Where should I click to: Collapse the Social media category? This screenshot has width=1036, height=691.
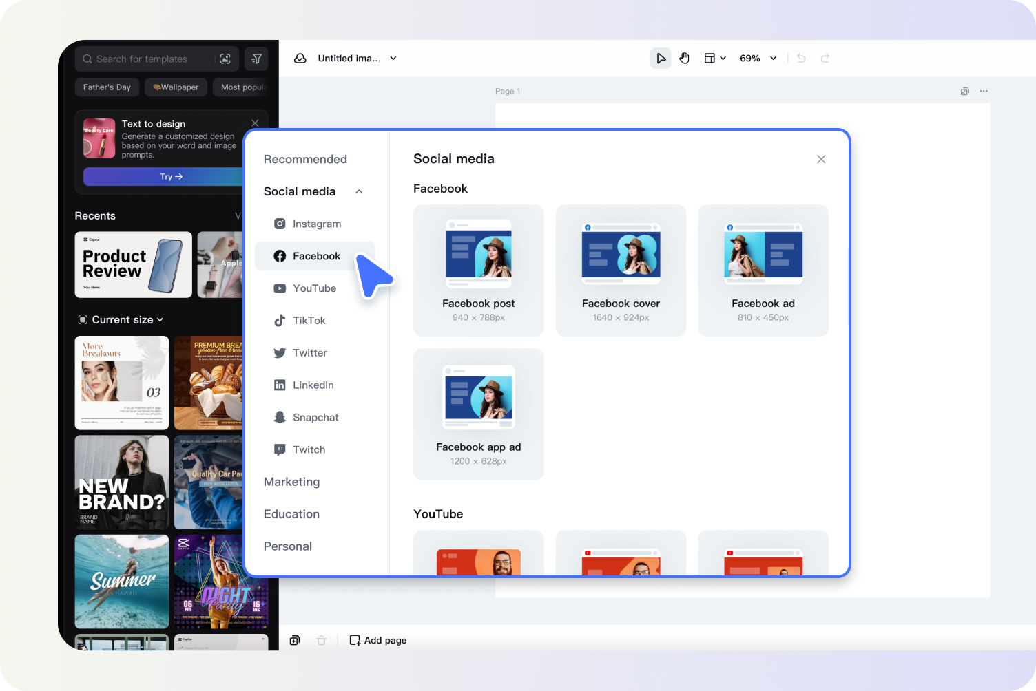pyautogui.click(x=359, y=191)
